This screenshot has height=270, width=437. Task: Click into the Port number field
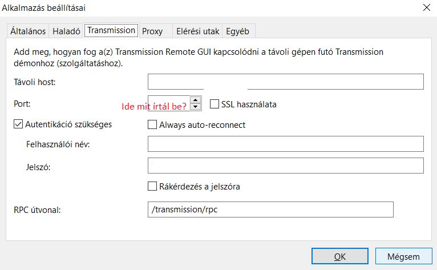click(169, 103)
